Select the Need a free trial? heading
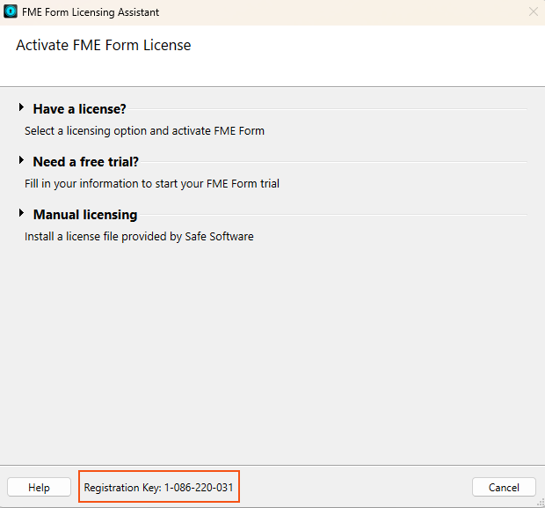Viewport: 545px width, 508px height. 86,162
